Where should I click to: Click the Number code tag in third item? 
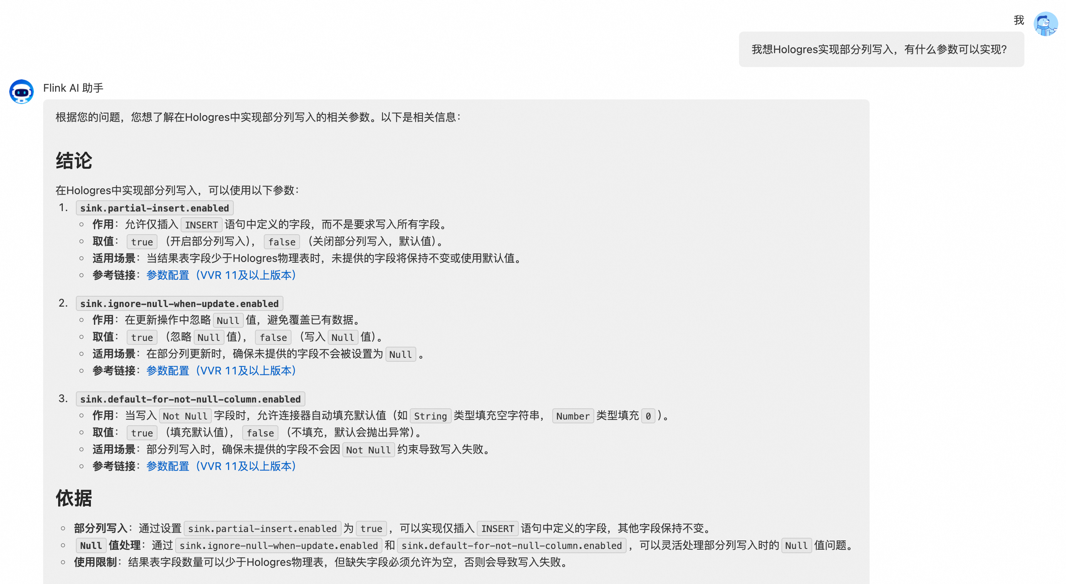tap(572, 416)
